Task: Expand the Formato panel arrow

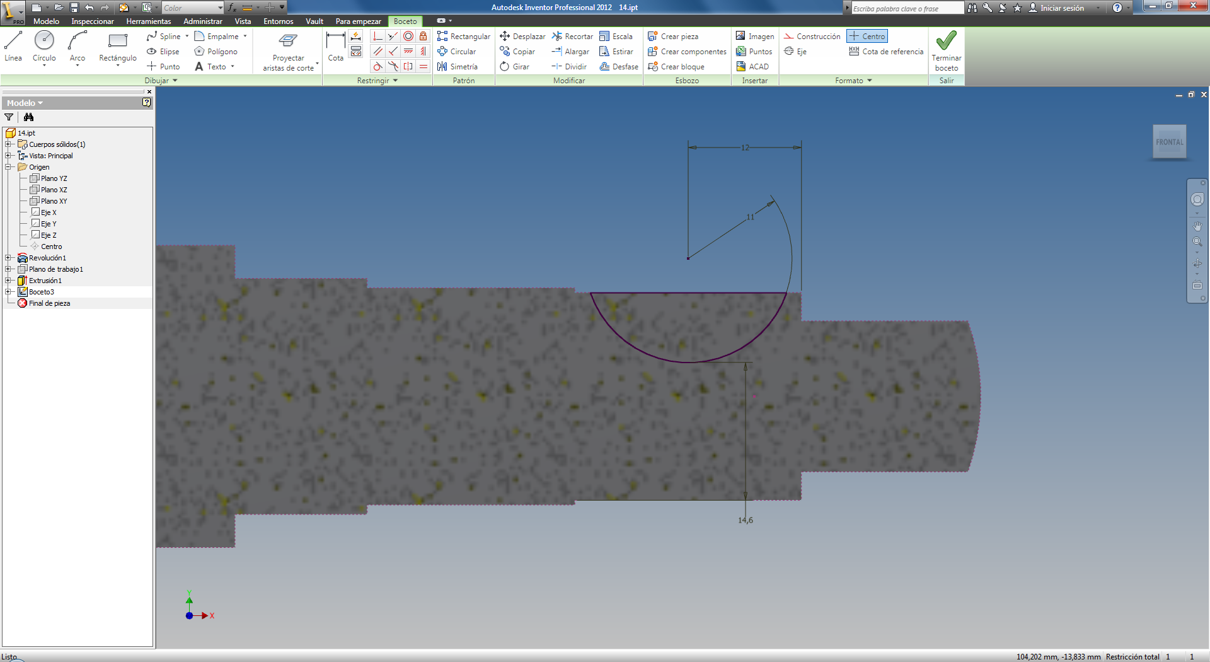Action: 870,81
